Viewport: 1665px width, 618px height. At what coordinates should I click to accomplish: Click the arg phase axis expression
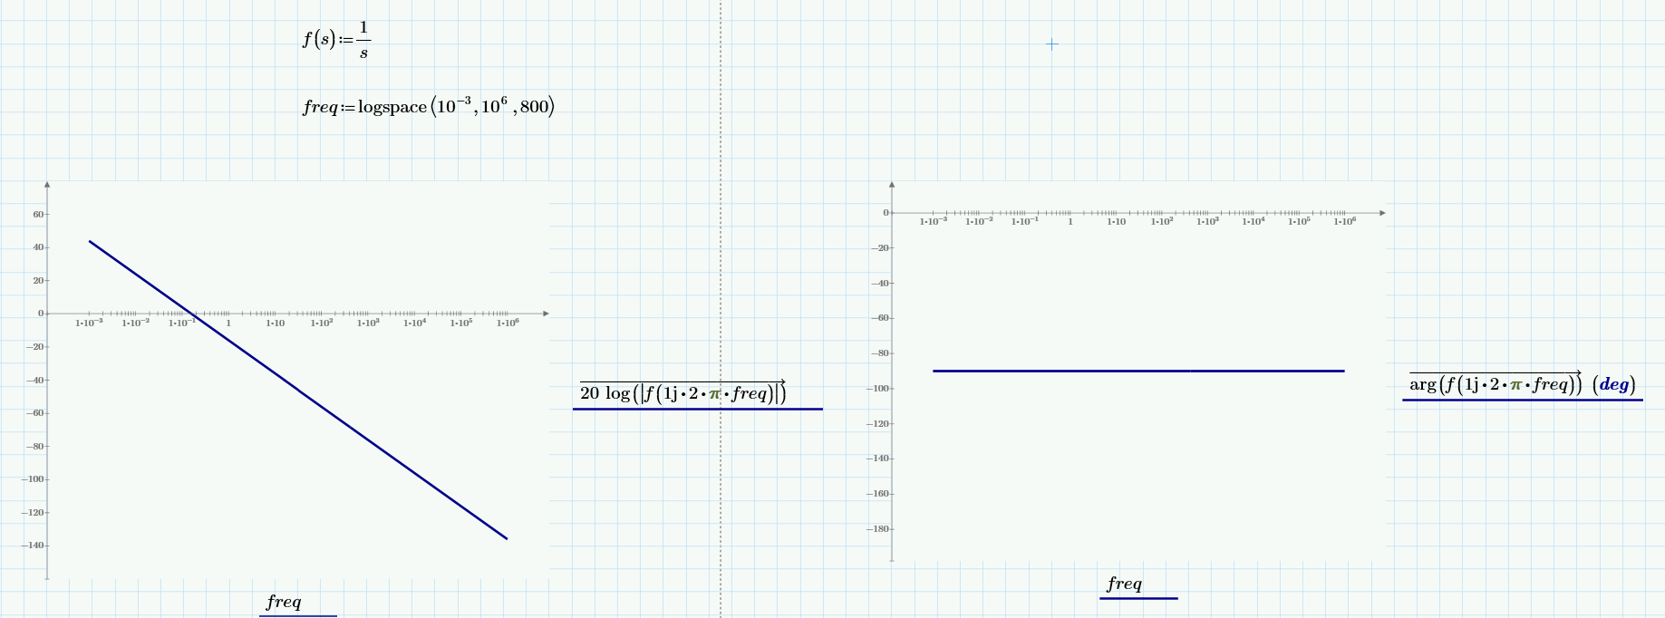point(1495,384)
